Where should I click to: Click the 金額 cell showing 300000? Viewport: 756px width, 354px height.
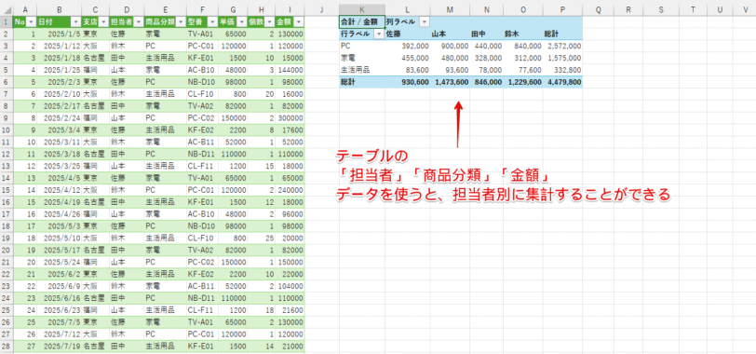point(290,117)
